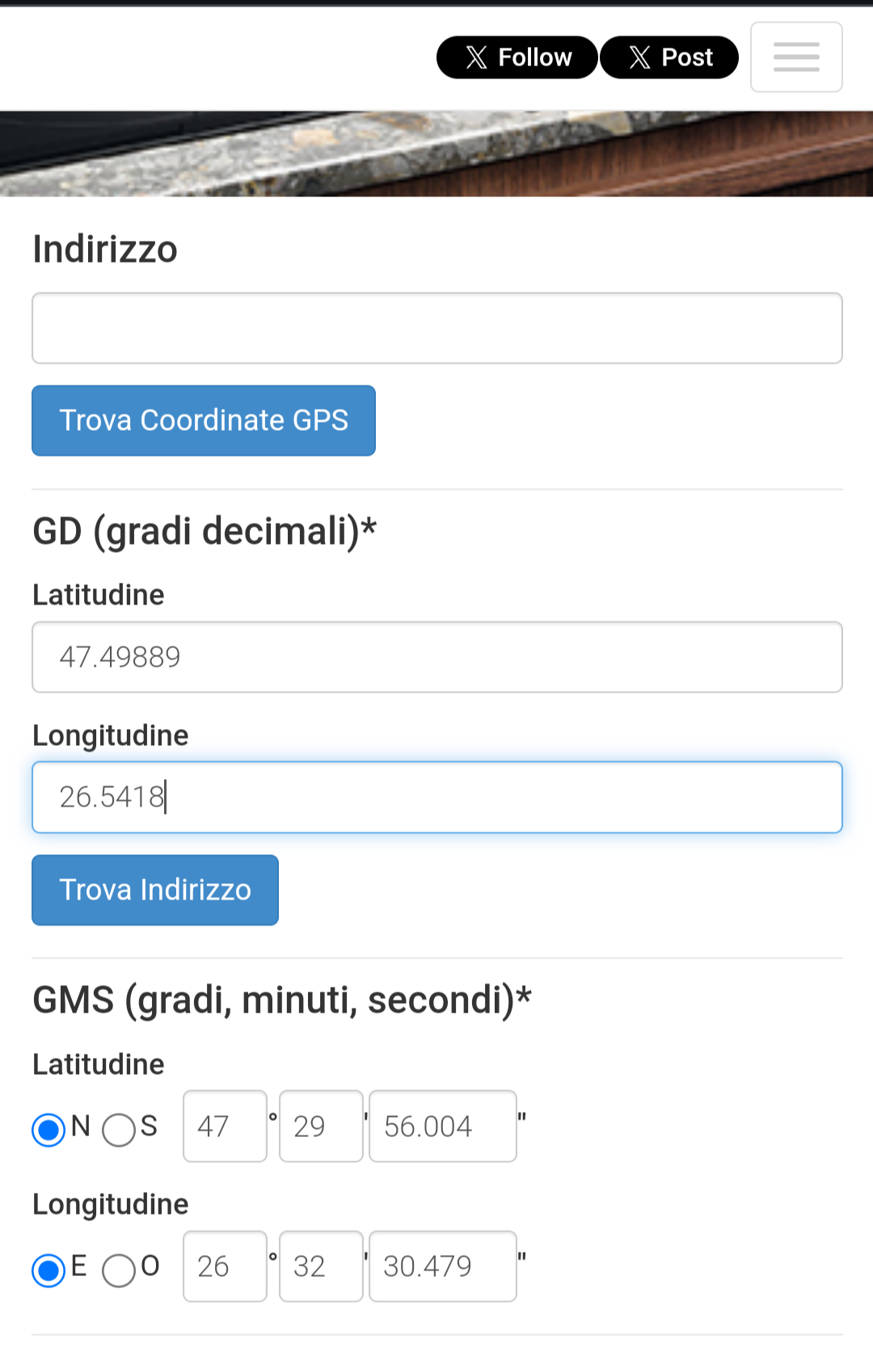Screen dimensions: 873x1348
Task: Click the longitude seconds field showing 30.479
Action: (x=442, y=1266)
